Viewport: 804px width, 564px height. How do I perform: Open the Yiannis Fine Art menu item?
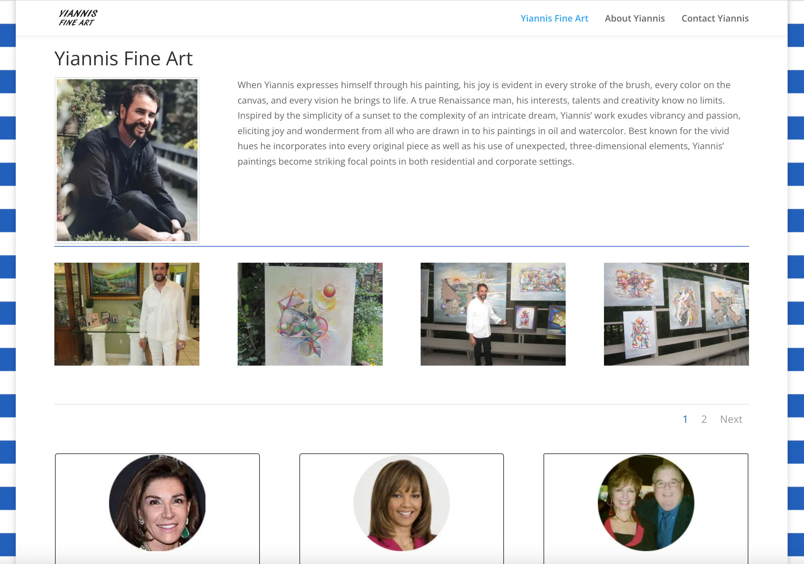554,18
